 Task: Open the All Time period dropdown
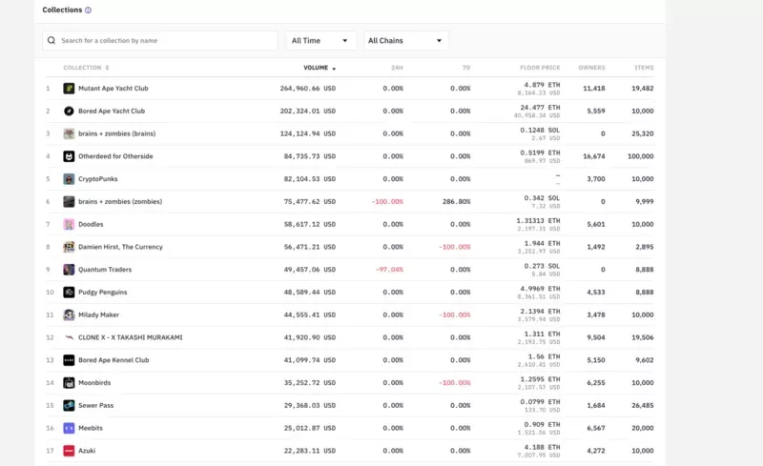[320, 40]
